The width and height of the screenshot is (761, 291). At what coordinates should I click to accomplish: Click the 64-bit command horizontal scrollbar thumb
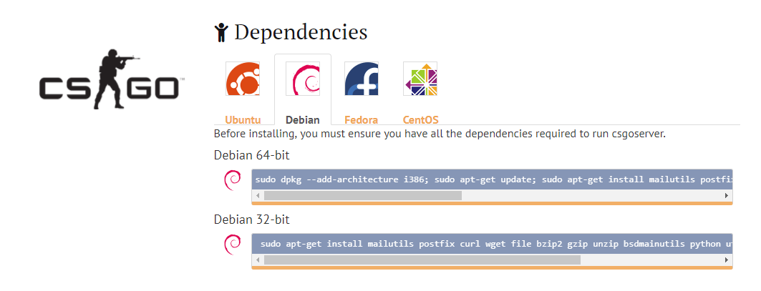362,196
